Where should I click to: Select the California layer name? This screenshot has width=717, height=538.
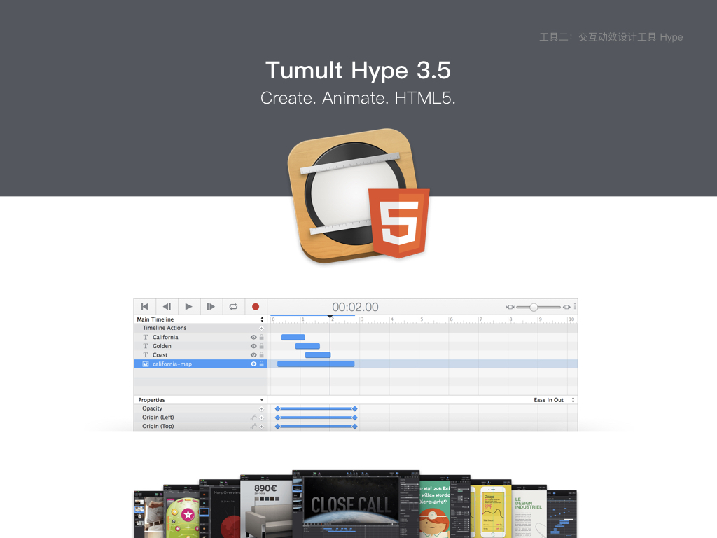coord(165,337)
